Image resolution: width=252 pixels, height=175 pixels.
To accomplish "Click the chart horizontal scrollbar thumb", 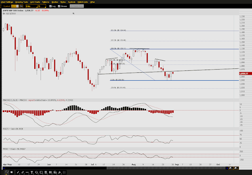I will click(166, 168).
